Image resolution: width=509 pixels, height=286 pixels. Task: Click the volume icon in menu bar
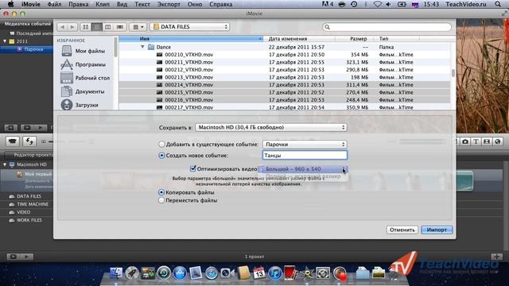click(388, 4)
